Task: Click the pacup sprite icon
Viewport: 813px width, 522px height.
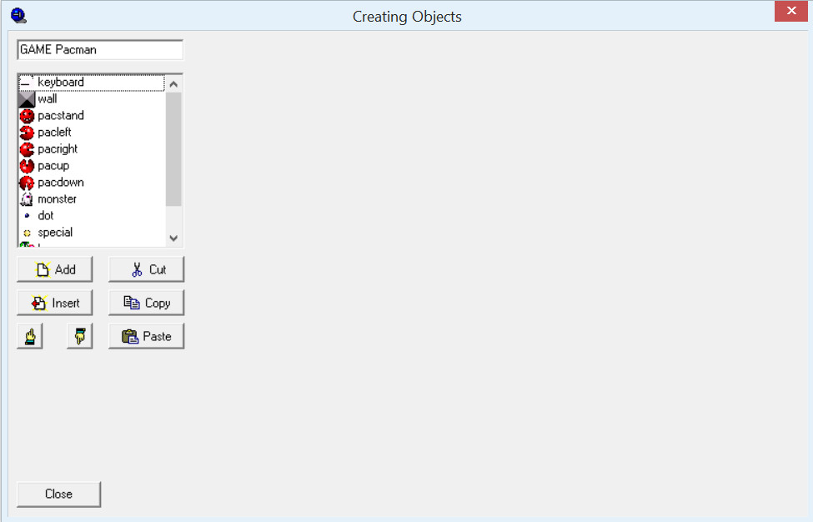Action: [x=27, y=166]
